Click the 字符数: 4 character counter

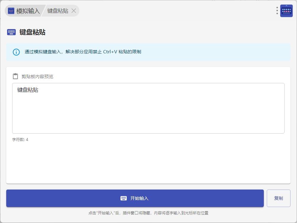20,139
